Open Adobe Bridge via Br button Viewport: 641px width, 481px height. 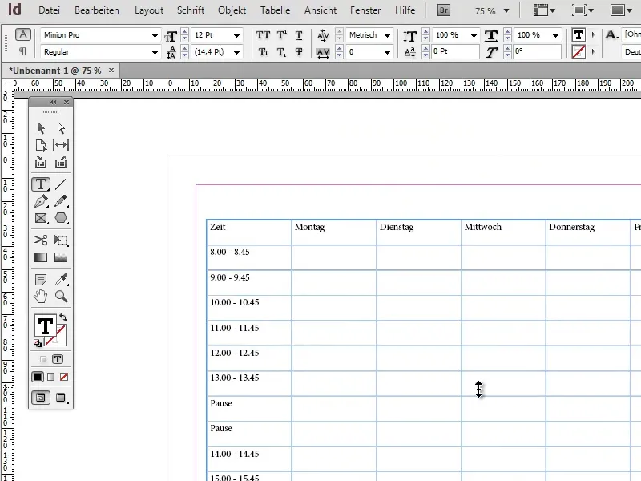pyautogui.click(x=444, y=10)
